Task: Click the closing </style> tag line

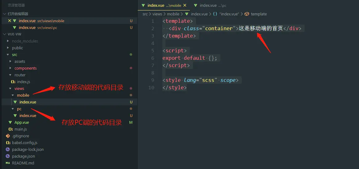Action: tap(174, 88)
